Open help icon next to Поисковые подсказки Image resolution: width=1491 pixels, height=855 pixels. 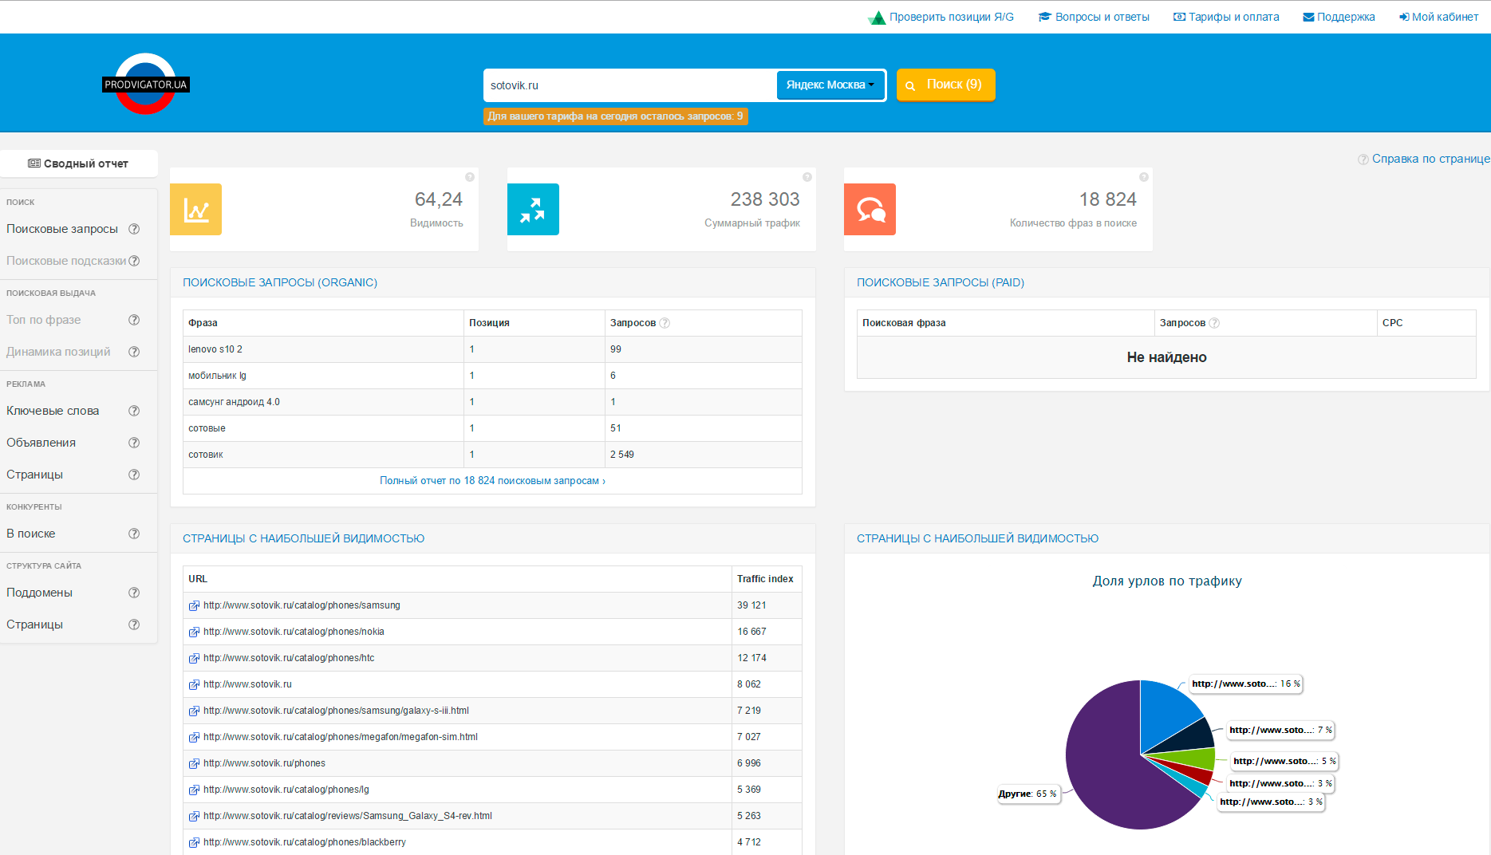click(134, 261)
